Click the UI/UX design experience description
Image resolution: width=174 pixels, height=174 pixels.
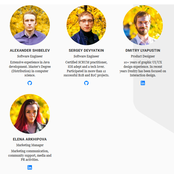click(143, 69)
